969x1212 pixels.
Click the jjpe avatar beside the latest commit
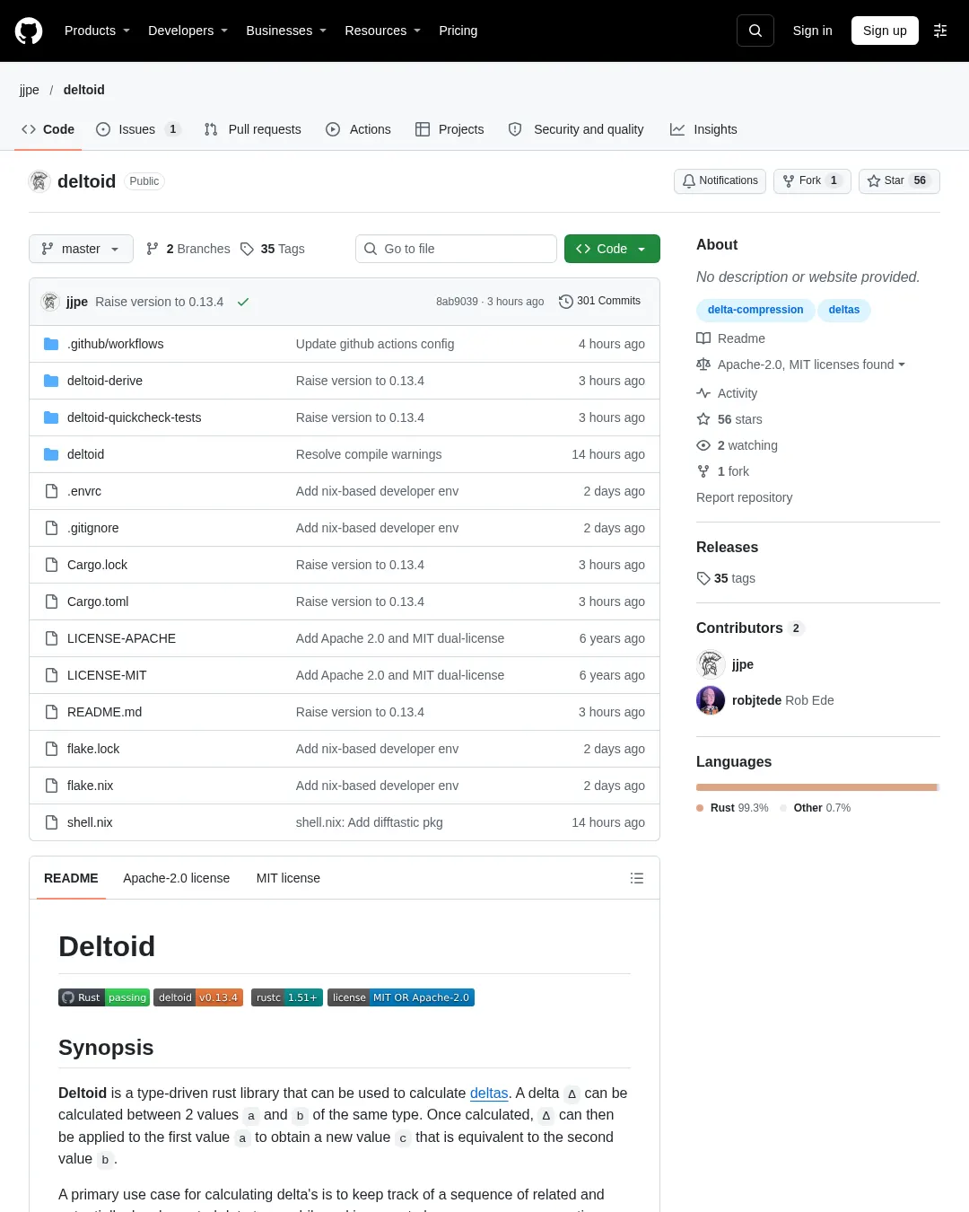pos(50,302)
